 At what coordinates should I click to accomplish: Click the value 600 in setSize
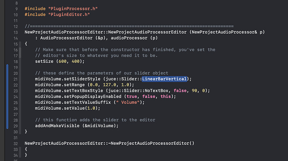63,61
